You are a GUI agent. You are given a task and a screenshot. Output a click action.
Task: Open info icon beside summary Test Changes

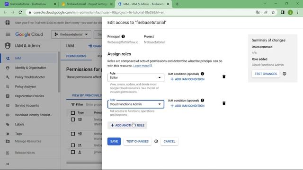click(x=284, y=74)
